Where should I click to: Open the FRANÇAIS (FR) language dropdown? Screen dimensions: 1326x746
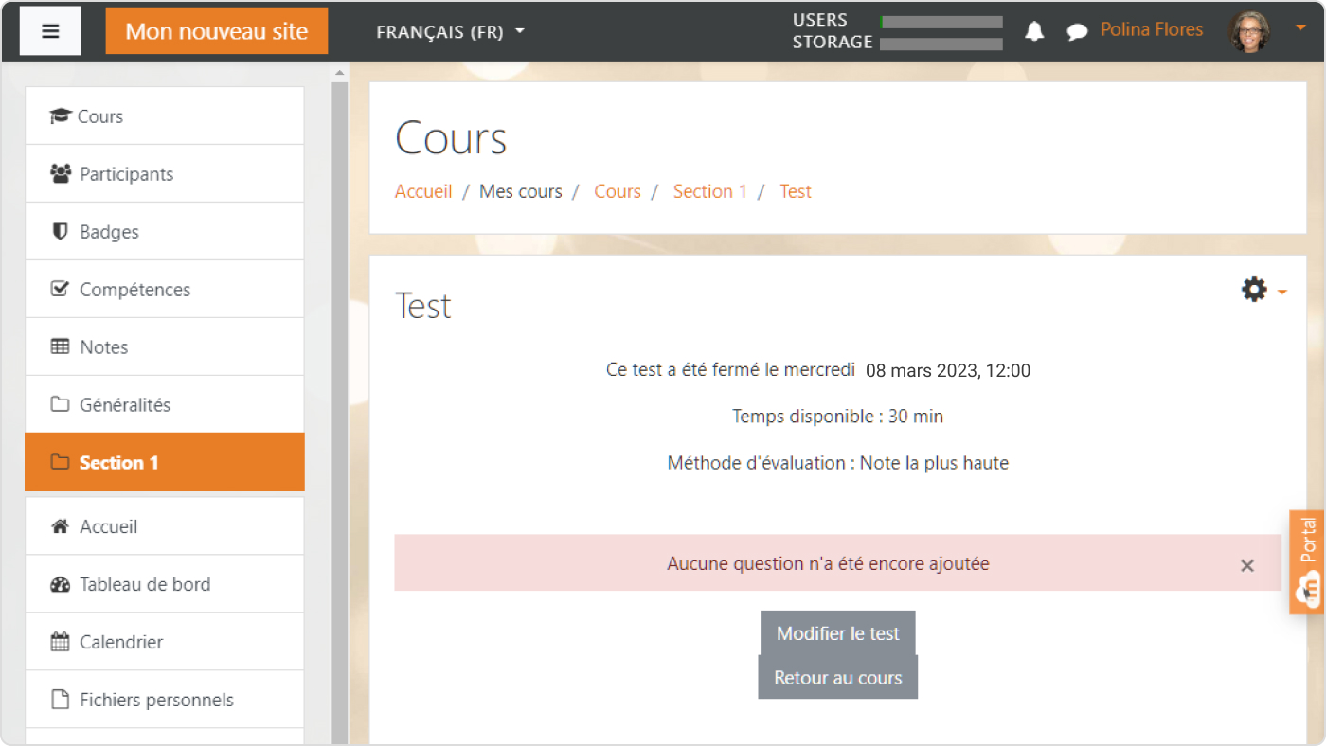(x=450, y=31)
